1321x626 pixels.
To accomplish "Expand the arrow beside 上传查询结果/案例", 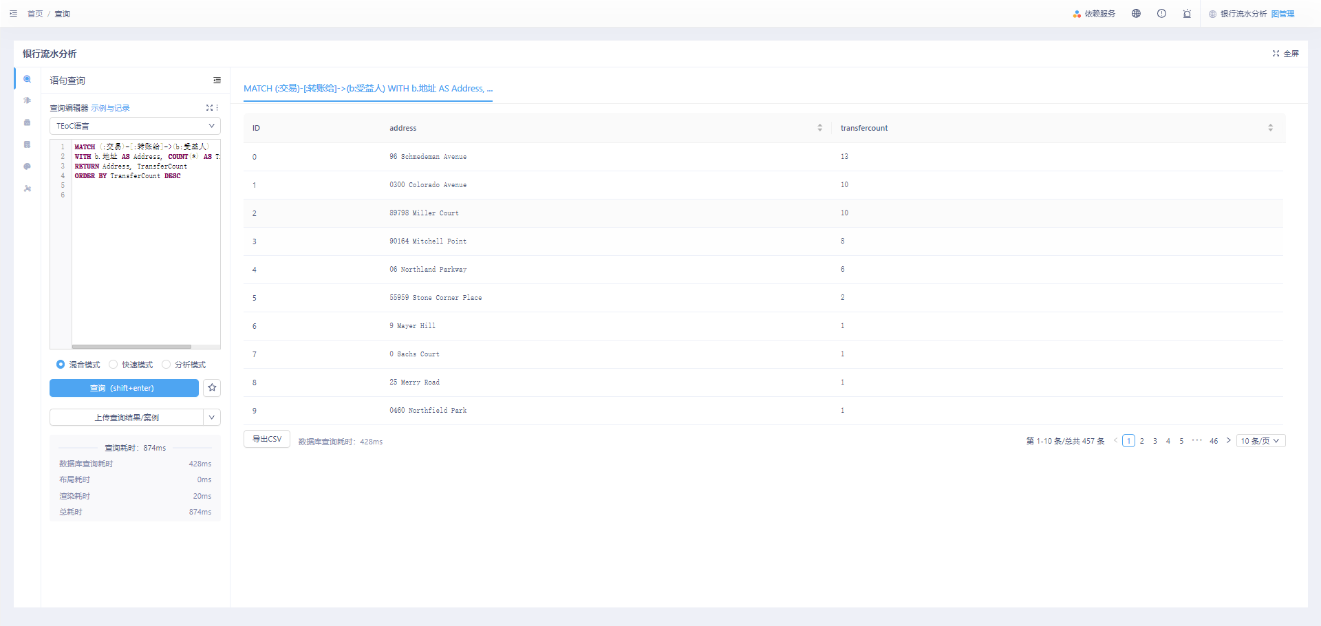I will point(212,418).
